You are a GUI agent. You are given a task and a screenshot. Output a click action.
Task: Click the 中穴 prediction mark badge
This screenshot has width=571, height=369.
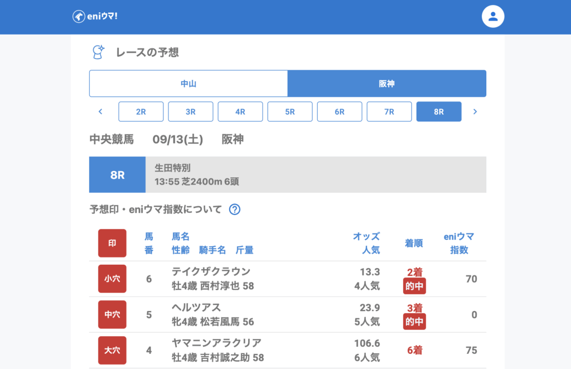click(112, 314)
